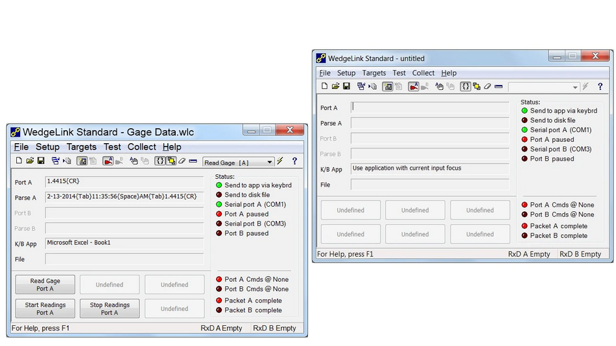Open the Read Gage [A] dropdown
616x346 pixels.
click(x=270, y=162)
